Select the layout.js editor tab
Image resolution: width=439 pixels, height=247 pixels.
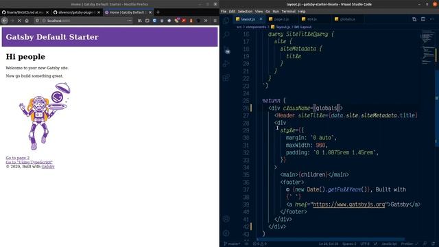pyautogui.click(x=248, y=19)
